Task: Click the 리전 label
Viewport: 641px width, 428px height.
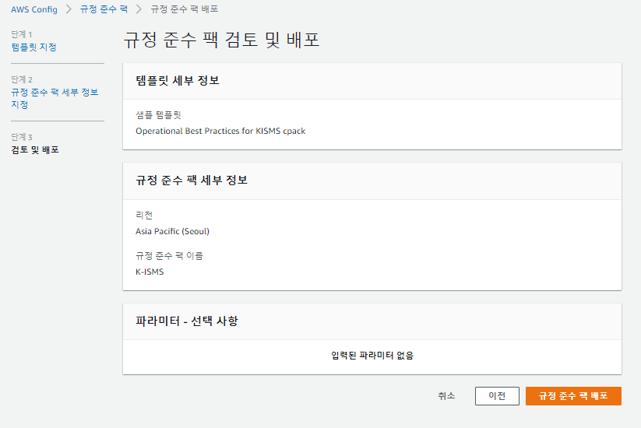Action: click(x=144, y=216)
